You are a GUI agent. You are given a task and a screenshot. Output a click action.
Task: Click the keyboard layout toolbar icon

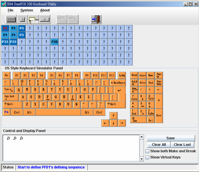[11, 19]
